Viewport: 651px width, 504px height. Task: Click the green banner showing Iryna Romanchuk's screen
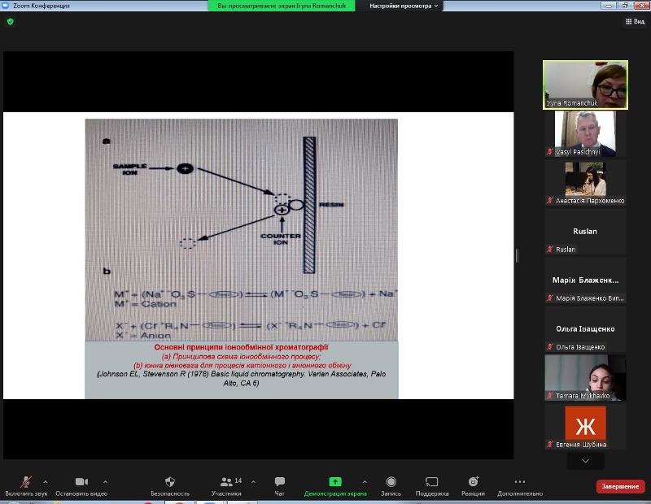282,6
